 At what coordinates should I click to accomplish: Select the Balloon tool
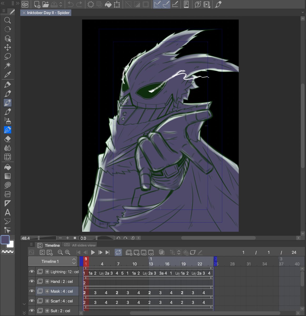point(8,221)
